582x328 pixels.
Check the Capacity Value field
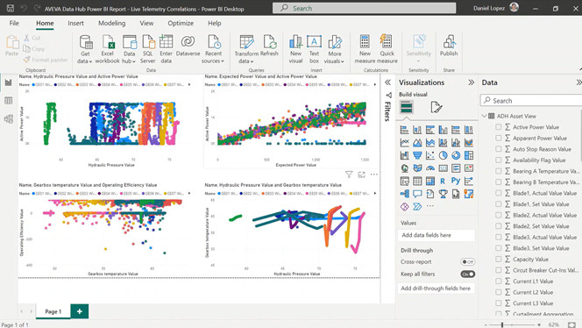(499, 260)
